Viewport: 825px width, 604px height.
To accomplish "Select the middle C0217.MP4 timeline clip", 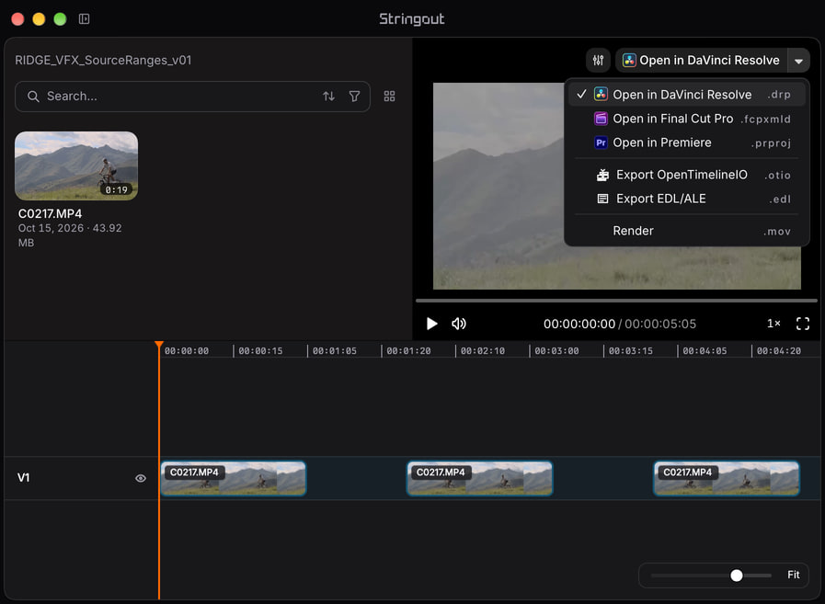I will [480, 478].
